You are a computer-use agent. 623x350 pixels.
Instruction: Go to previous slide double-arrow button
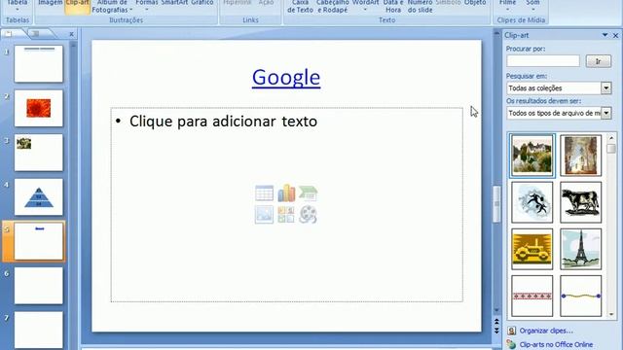coord(496,322)
